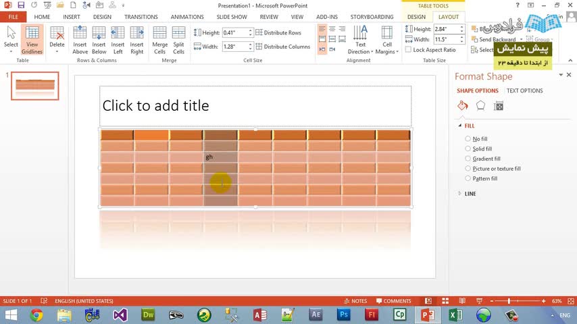Image resolution: width=577 pixels, height=324 pixels.
Task: Align text to cell bottom
Action: (x=343, y=39)
